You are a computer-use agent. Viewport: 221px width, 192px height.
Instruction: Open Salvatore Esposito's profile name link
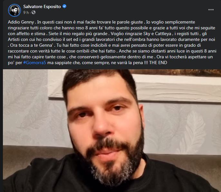pyautogui.click(x=42, y=6)
